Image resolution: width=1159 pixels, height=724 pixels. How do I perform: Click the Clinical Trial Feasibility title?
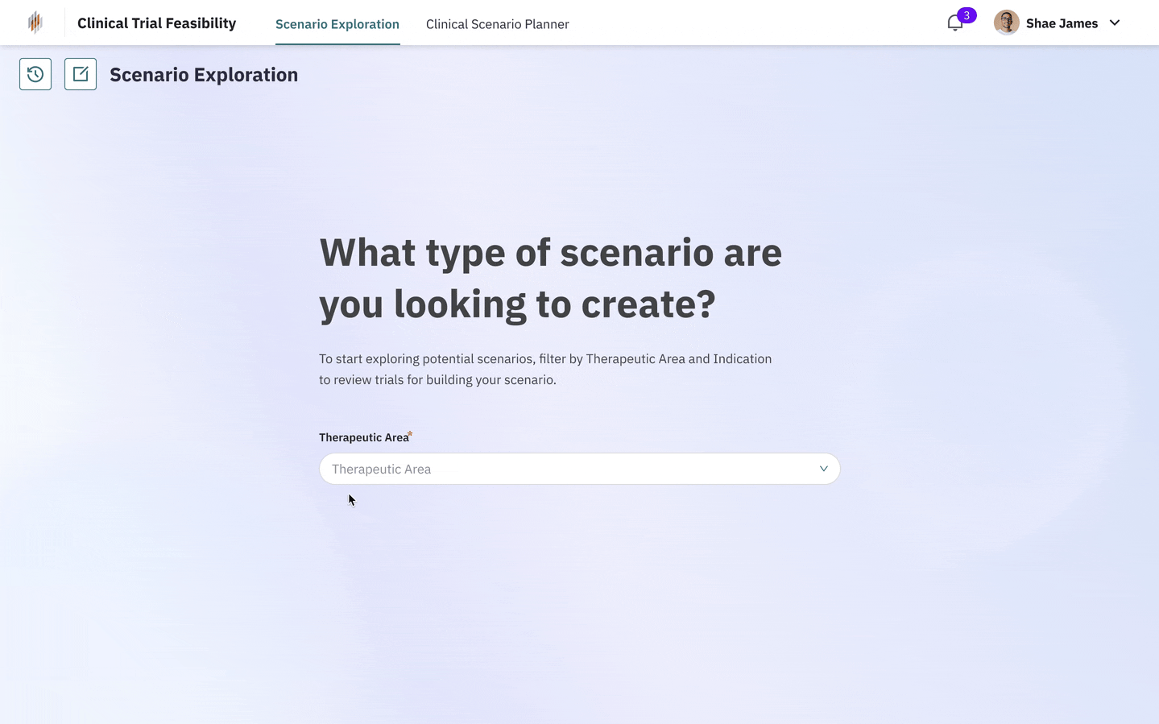156,23
